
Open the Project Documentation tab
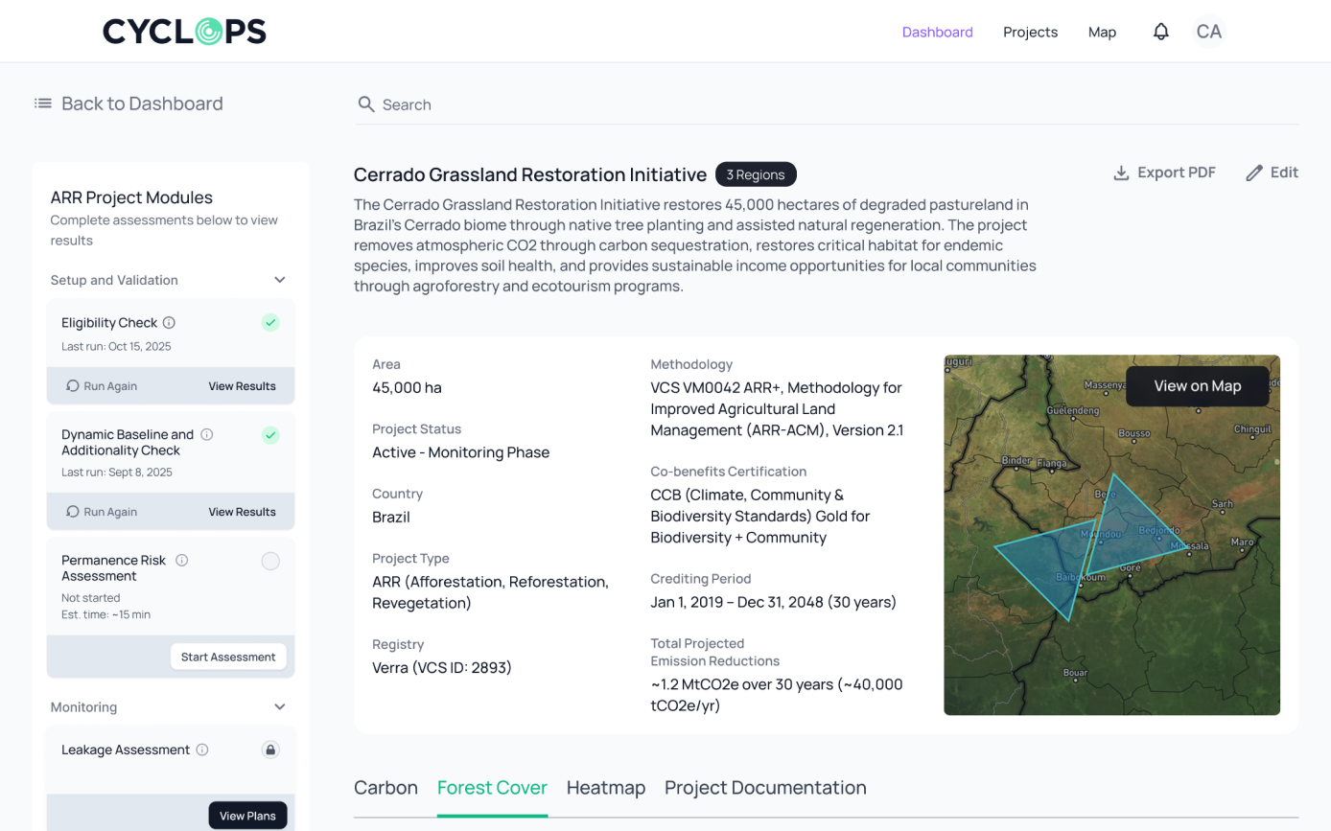pyautogui.click(x=765, y=788)
